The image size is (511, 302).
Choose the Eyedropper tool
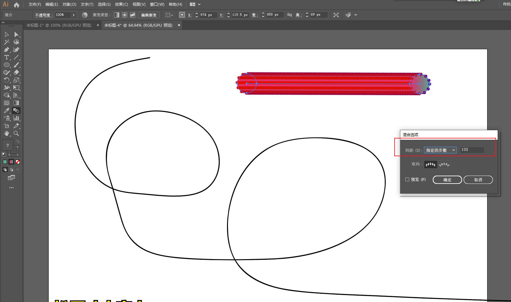tap(6, 111)
